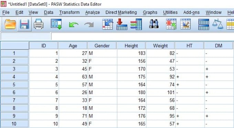The width and height of the screenshot is (234, 128).
Task: Click the Insert variable icon
Action: (x=185, y=24)
